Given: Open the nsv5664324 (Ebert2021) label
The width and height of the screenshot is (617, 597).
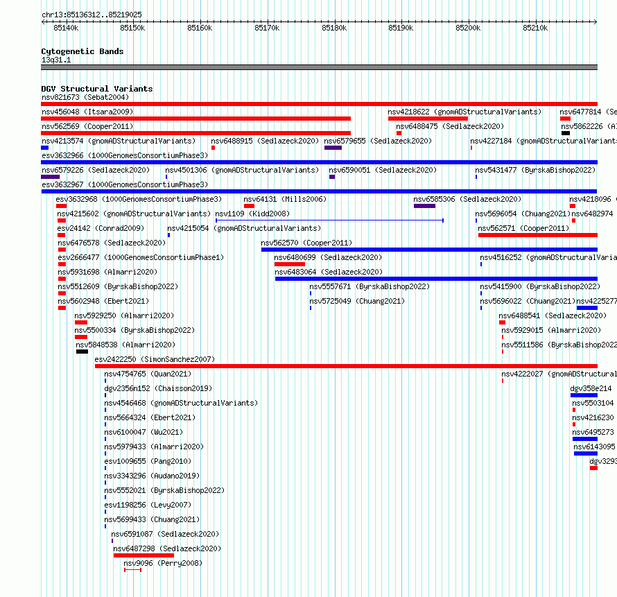Looking at the screenshot, I should click(150, 417).
